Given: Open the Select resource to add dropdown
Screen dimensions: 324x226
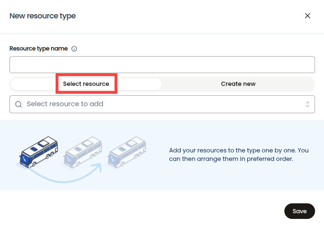Looking at the screenshot, I should click(x=162, y=104).
